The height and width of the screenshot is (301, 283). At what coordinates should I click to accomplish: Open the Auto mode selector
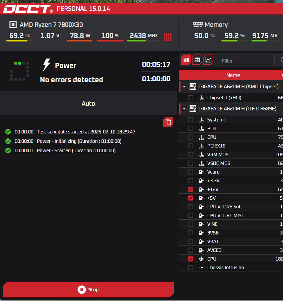point(88,104)
